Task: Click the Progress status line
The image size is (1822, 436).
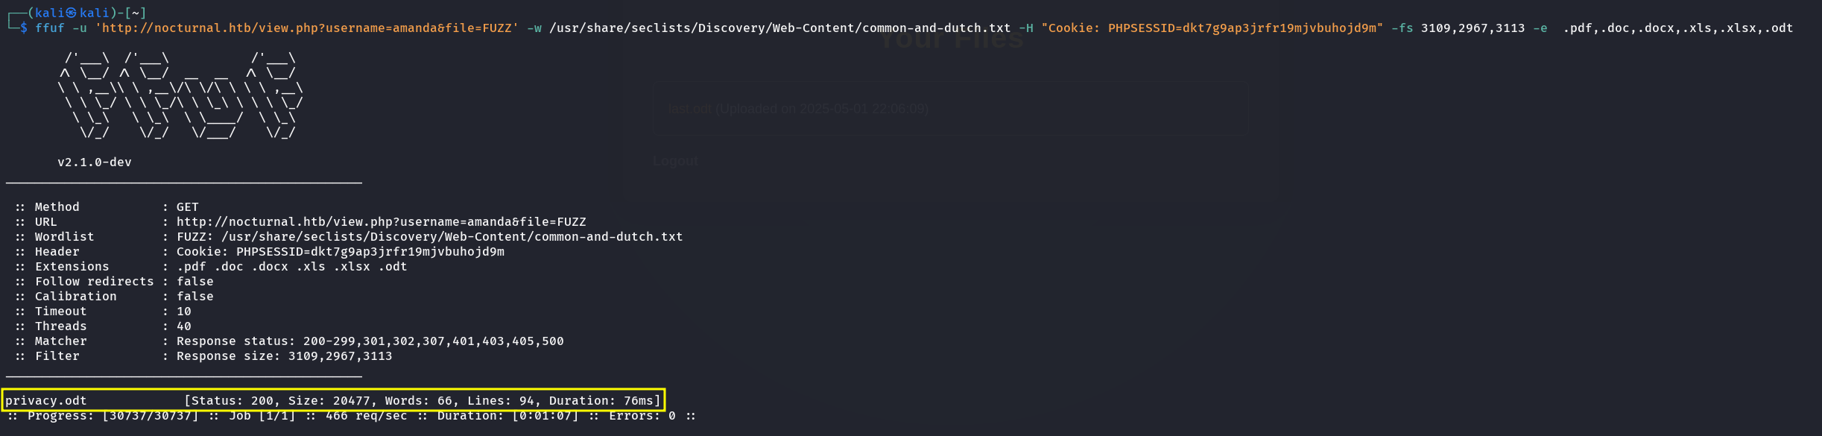Action: [x=351, y=416]
